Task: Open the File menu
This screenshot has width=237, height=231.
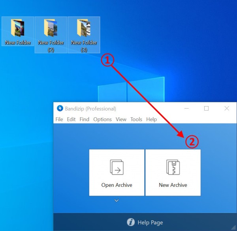Action: [59, 119]
